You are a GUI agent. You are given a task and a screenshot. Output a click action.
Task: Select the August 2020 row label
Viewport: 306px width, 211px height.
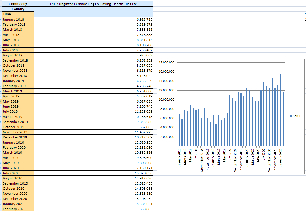click(x=18, y=178)
